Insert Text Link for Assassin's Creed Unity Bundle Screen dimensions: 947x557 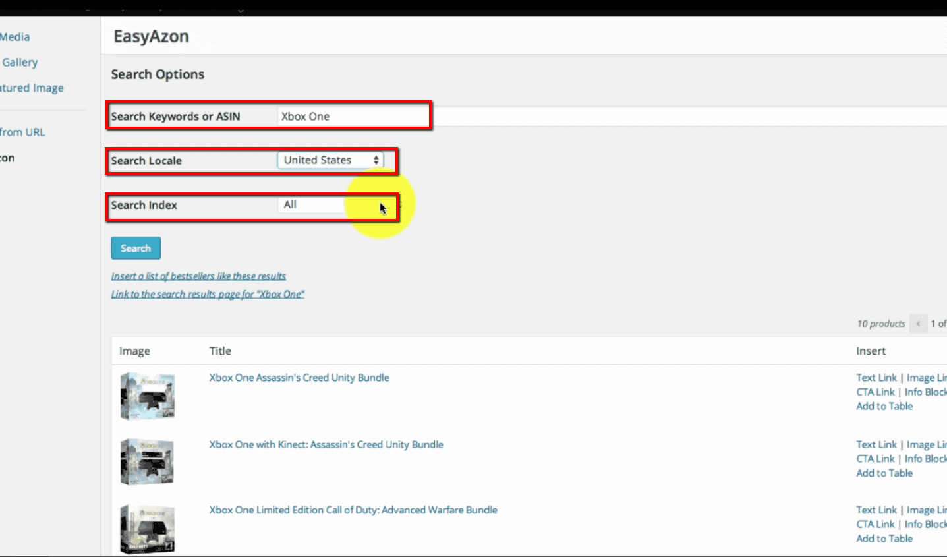pyautogui.click(x=876, y=378)
